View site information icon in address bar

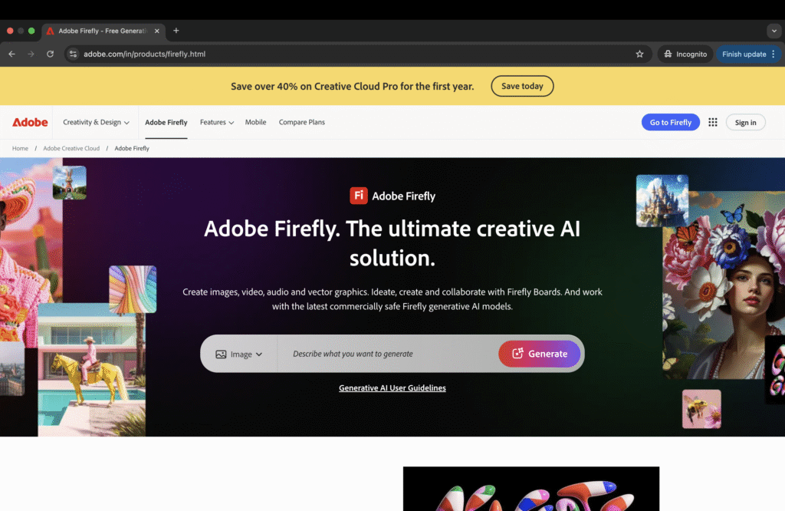coord(73,54)
